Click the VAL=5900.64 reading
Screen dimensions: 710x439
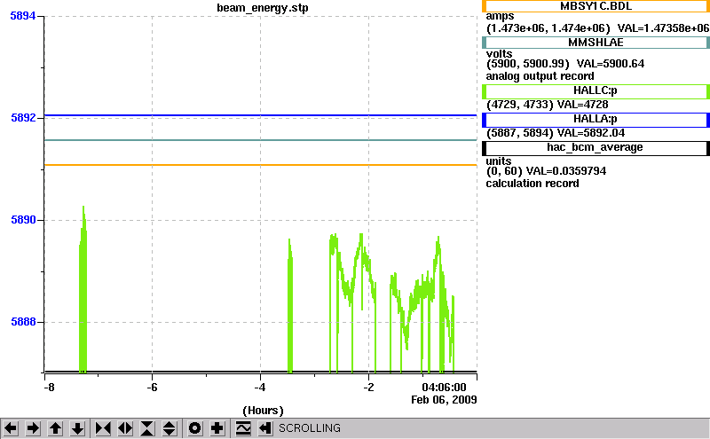(x=611, y=63)
